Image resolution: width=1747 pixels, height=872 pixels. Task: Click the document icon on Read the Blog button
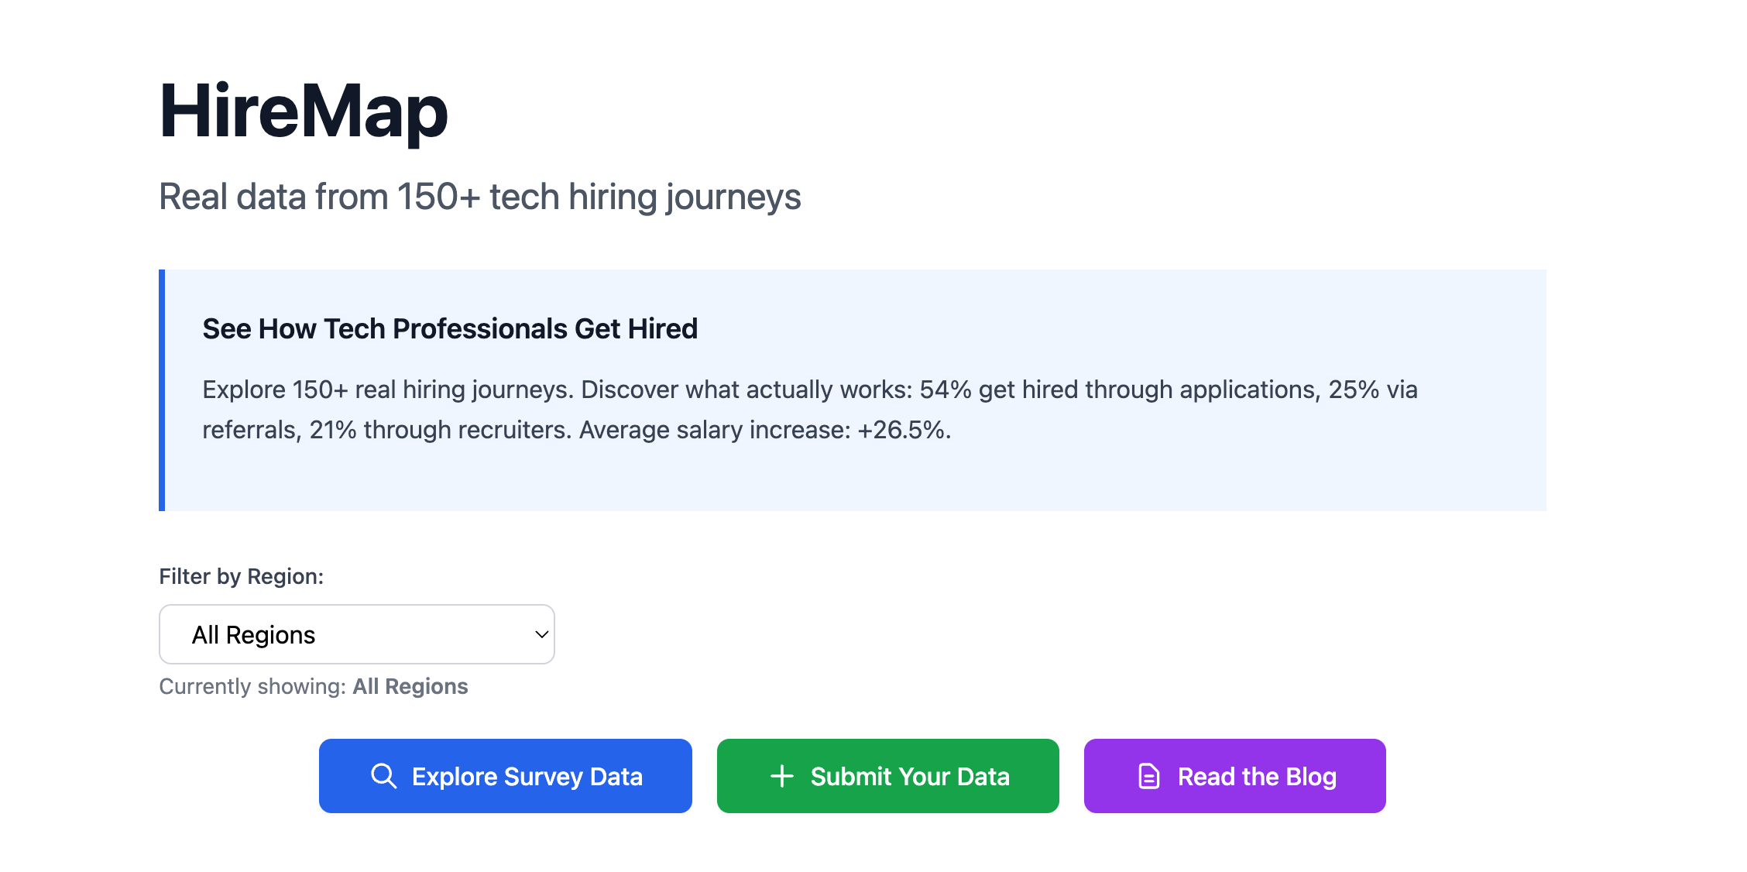tap(1148, 776)
